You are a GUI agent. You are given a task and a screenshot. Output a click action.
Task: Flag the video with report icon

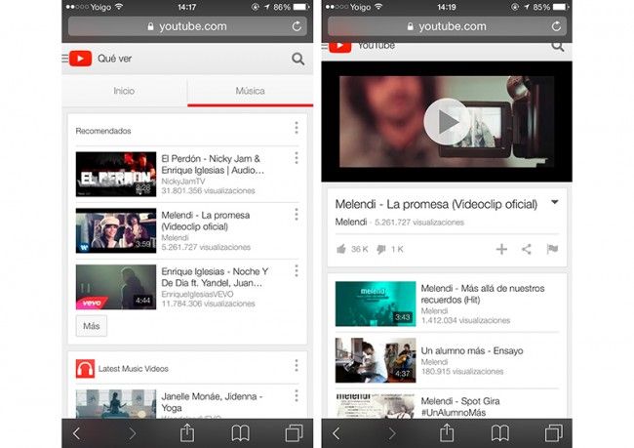click(x=552, y=249)
